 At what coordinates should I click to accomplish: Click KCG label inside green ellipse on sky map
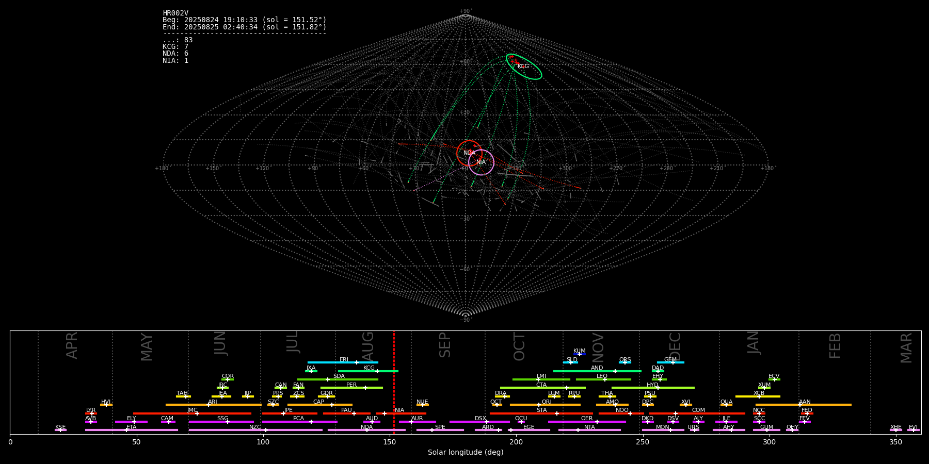tap(523, 67)
